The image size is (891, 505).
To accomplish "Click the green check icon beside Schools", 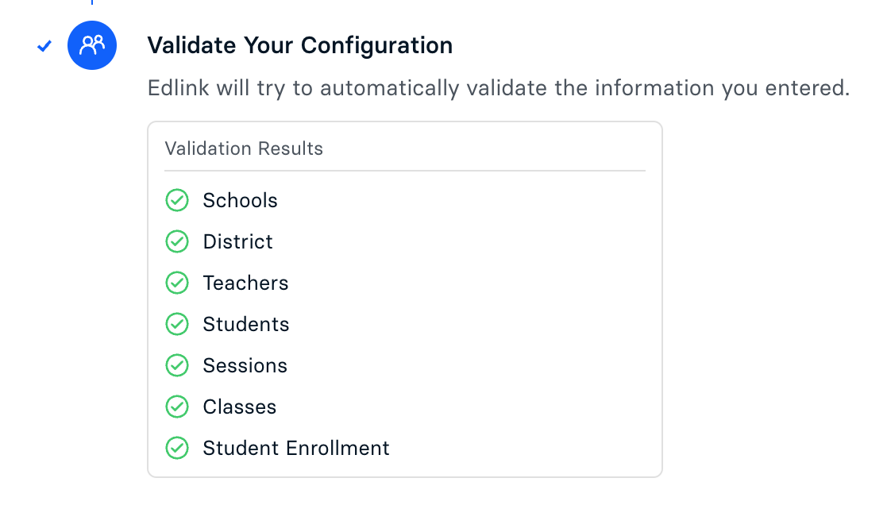I will [176, 200].
